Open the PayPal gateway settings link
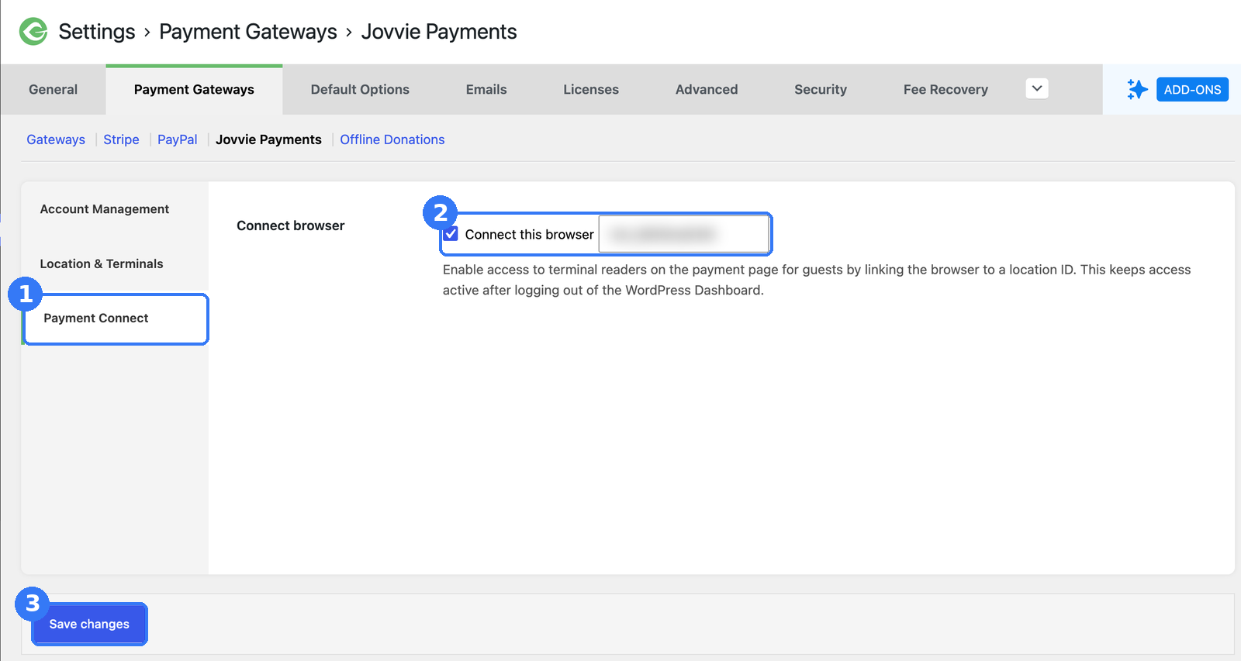1241x661 pixels. pos(178,139)
